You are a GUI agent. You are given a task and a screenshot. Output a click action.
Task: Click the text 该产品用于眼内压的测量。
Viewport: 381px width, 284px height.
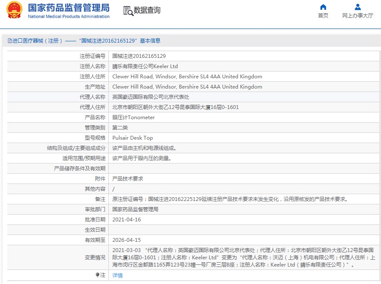(142, 158)
